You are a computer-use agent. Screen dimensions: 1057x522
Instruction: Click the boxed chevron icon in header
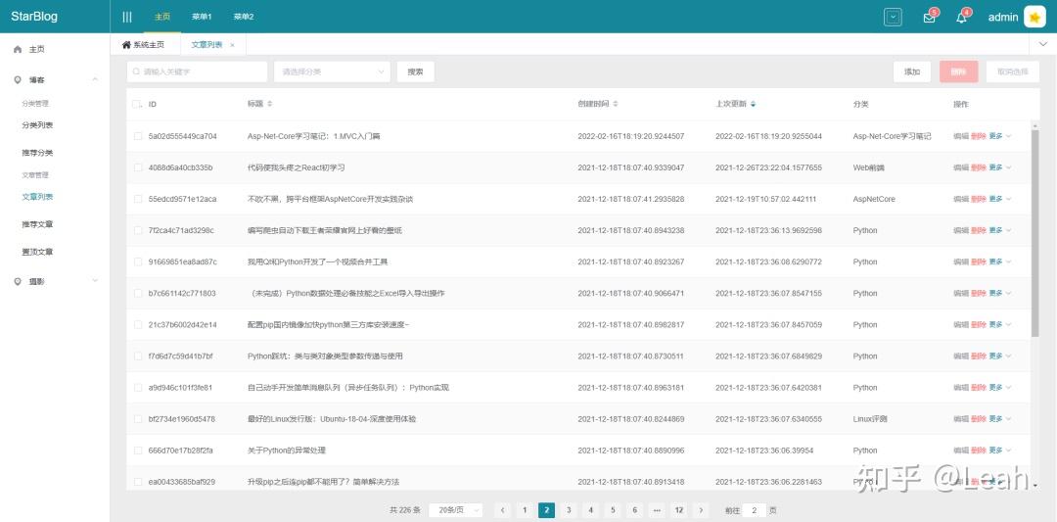point(893,18)
